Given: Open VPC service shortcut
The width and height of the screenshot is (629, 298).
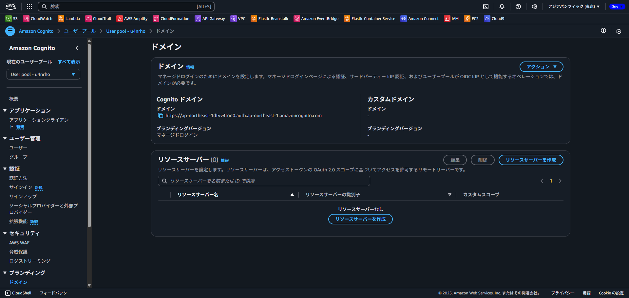Looking at the screenshot, I should pos(238,19).
